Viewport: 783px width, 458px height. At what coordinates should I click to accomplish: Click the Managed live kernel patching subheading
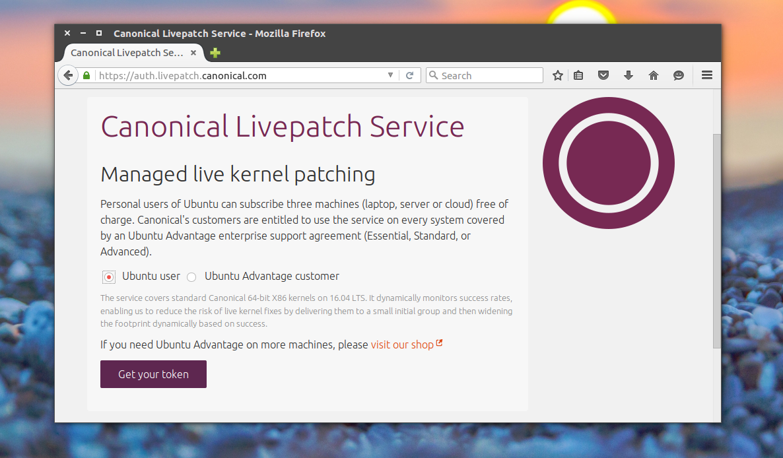click(x=238, y=175)
